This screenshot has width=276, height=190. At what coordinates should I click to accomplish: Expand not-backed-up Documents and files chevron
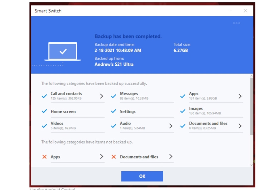(171, 156)
